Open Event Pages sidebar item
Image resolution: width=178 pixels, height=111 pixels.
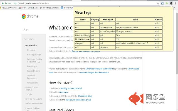32,66
